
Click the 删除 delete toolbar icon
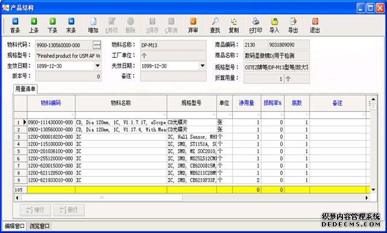click(130, 25)
